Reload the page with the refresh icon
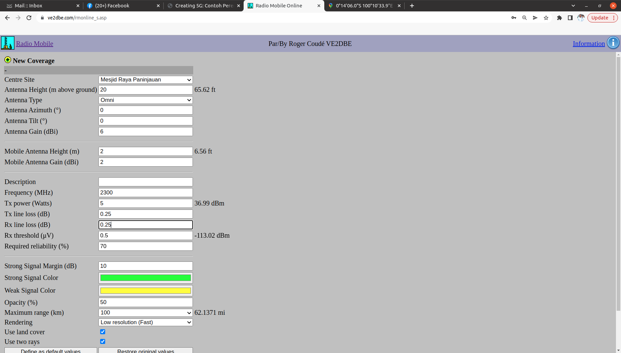 (29, 18)
